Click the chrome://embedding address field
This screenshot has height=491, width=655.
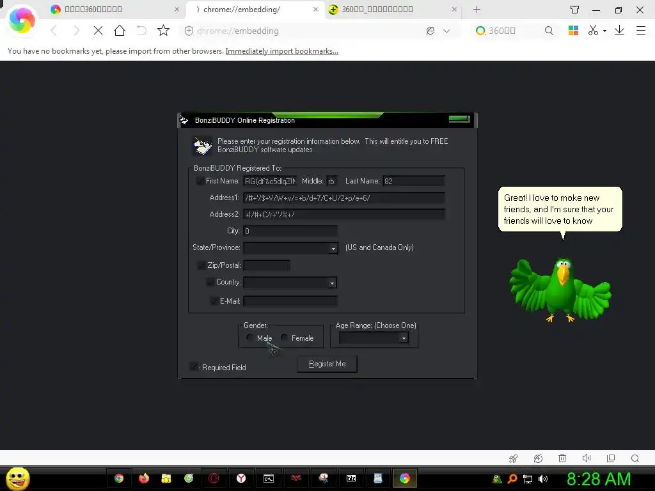307,31
